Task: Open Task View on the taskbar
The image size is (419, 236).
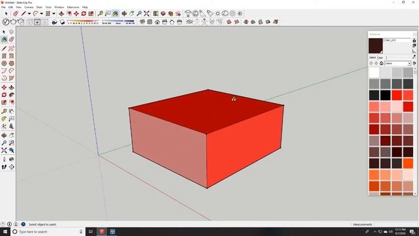Action: pyautogui.click(x=90, y=231)
